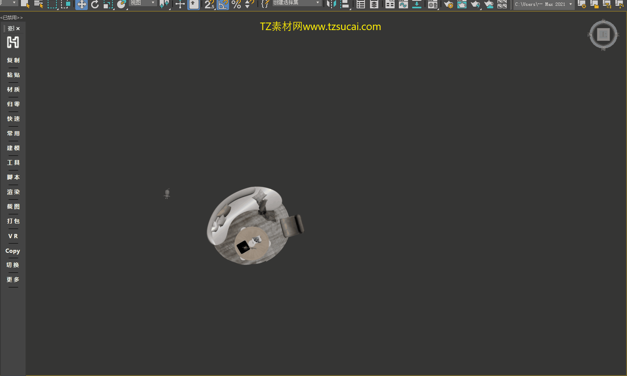This screenshot has height=376, width=627.
Task: Toggle the Layer Explorer icon
Action: [x=374, y=4]
